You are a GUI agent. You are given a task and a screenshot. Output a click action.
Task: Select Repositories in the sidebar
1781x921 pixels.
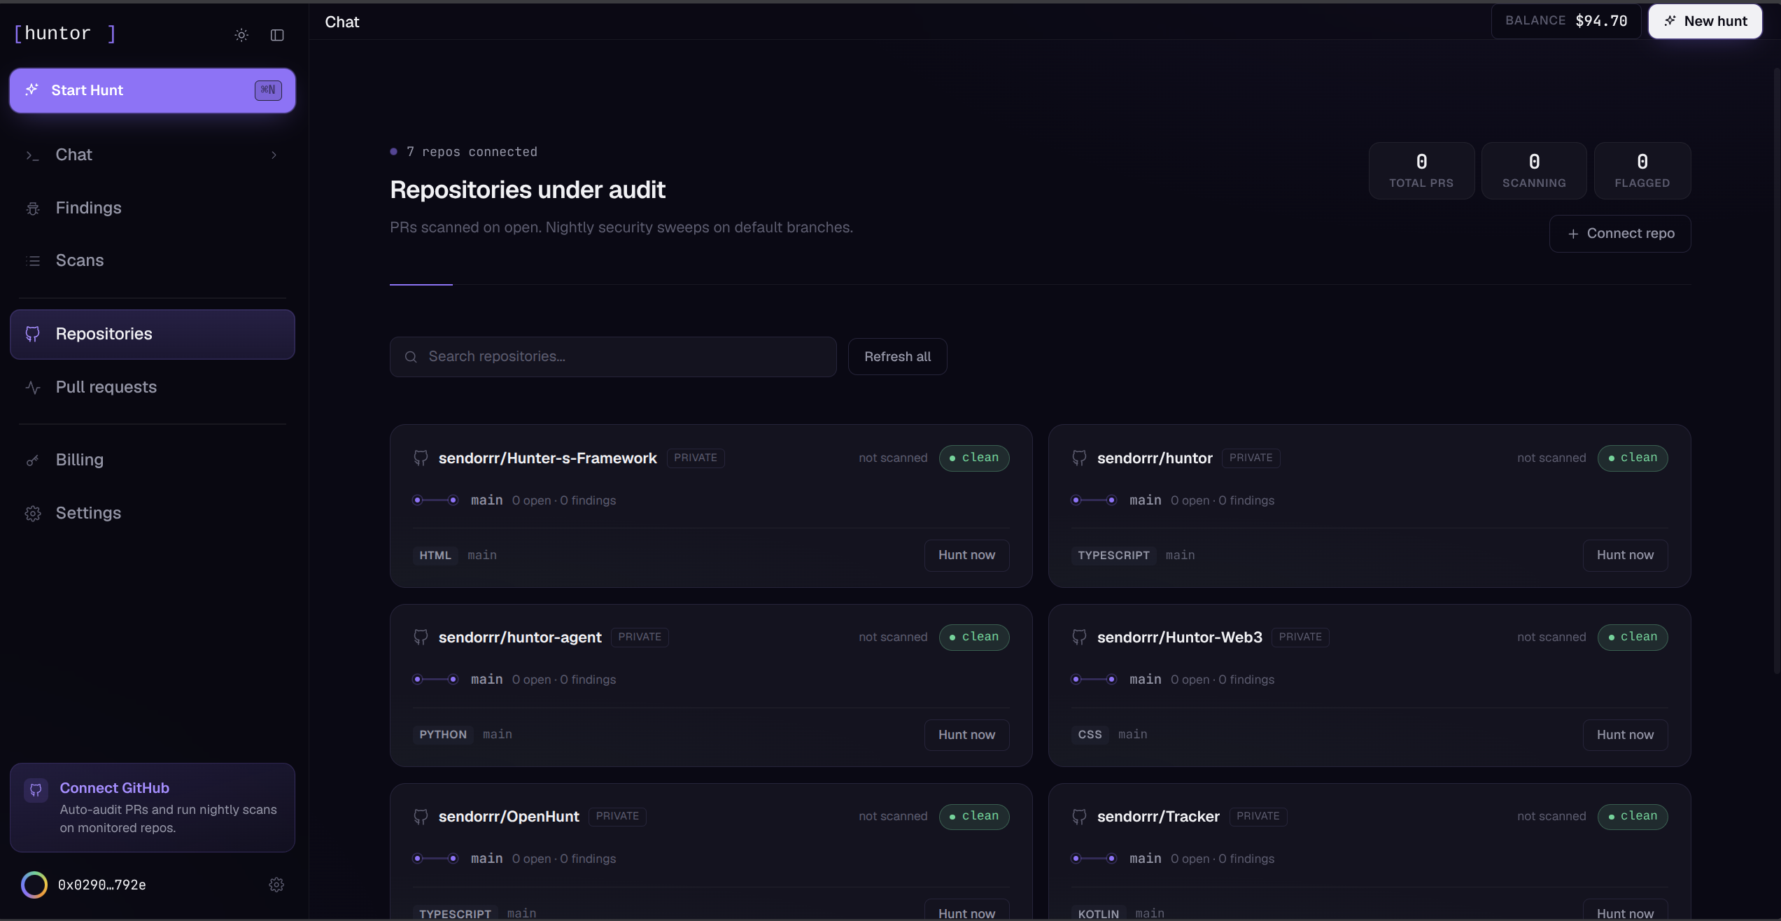tap(153, 334)
